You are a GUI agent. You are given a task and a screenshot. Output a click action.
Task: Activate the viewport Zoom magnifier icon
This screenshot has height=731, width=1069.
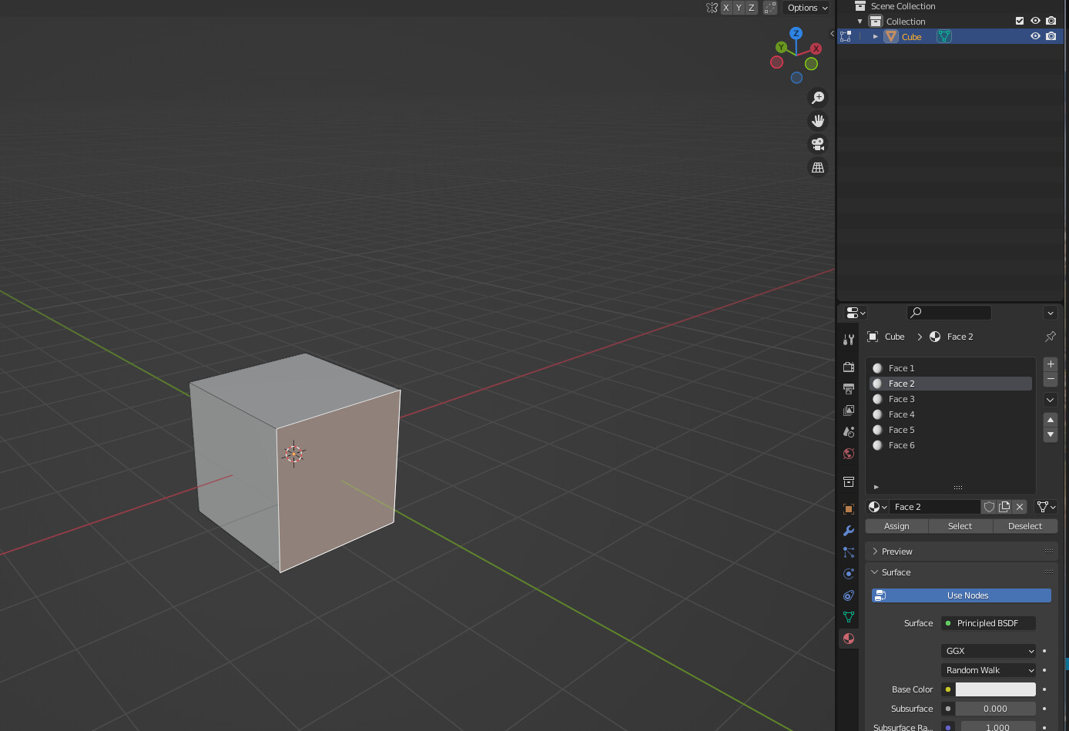click(817, 97)
